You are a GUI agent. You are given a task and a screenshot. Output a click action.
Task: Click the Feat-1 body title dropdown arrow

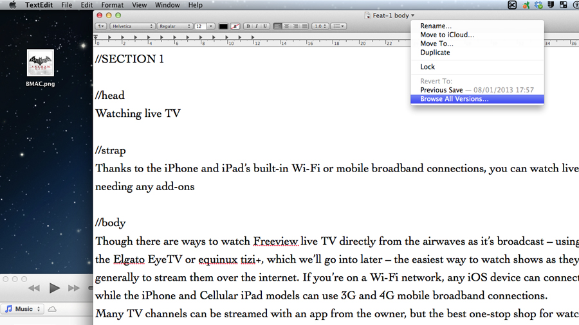click(413, 15)
